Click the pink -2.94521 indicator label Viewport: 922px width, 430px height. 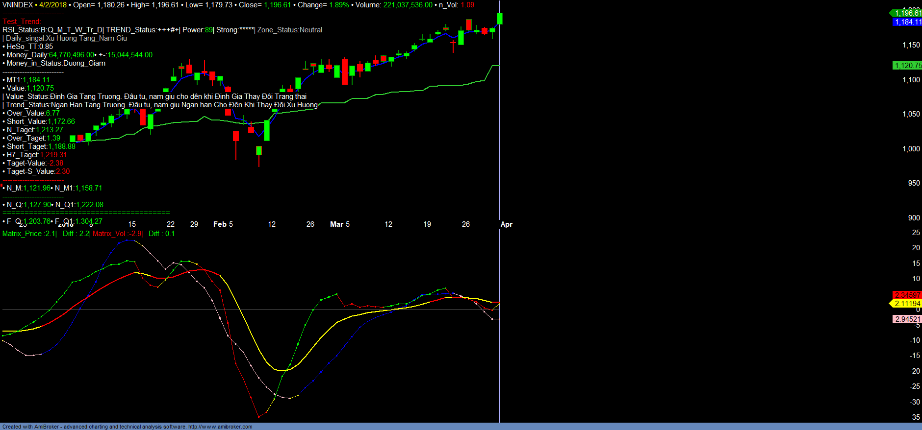907,319
